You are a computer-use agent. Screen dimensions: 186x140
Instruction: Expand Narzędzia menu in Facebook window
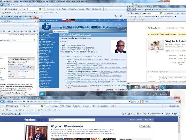(x=168, y=114)
